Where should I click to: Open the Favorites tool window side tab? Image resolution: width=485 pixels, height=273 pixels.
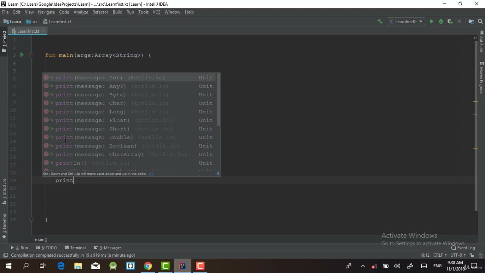click(x=4, y=226)
